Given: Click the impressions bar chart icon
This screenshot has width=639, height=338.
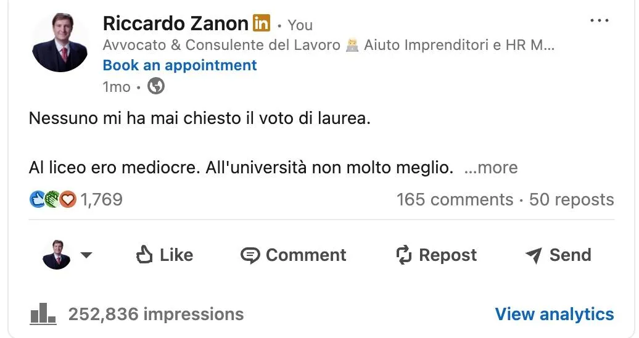Looking at the screenshot, I should point(43,314).
